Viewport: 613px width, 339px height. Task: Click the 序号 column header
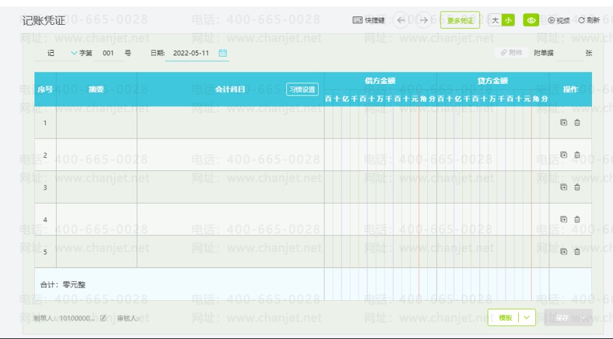tap(45, 89)
